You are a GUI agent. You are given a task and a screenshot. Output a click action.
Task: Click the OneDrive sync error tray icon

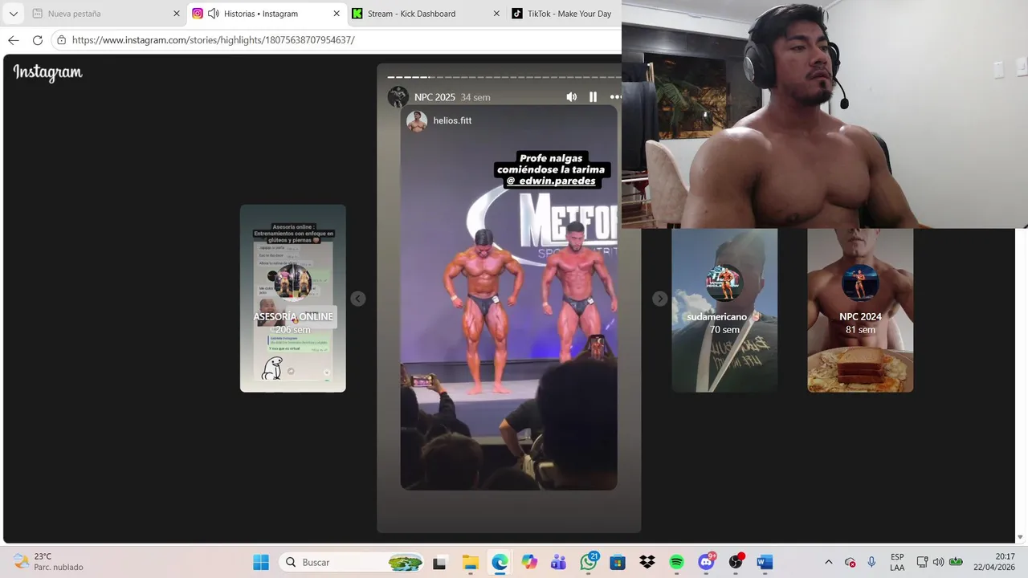coord(850,562)
